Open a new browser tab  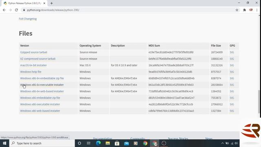click(51, 3)
